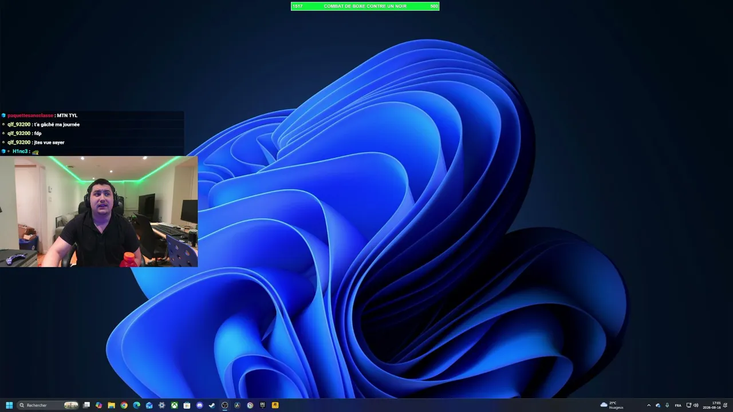Open the network status tray icon
733x412 pixels.
click(689, 405)
